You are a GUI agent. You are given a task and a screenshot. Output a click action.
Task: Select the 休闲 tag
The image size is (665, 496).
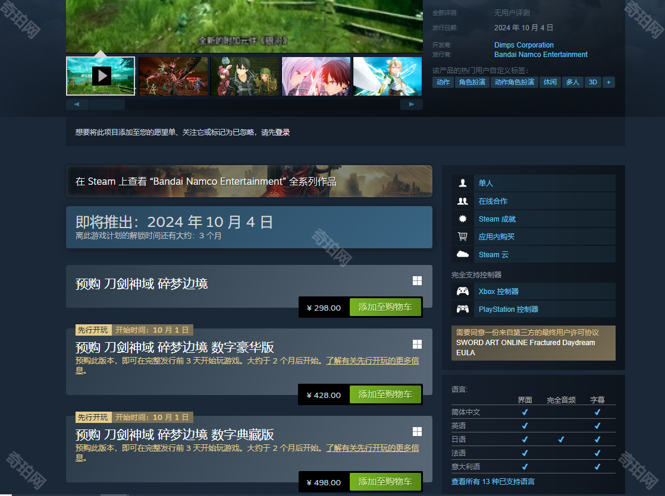tap(550, 82)
